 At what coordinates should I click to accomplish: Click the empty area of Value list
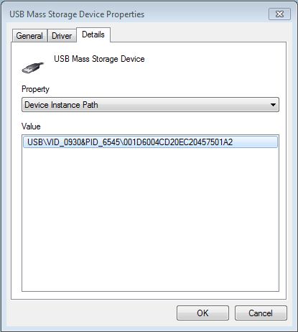[x=150, y=219]
